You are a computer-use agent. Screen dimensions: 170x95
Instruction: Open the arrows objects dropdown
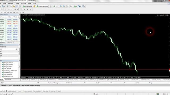click(x=31, y=9)
